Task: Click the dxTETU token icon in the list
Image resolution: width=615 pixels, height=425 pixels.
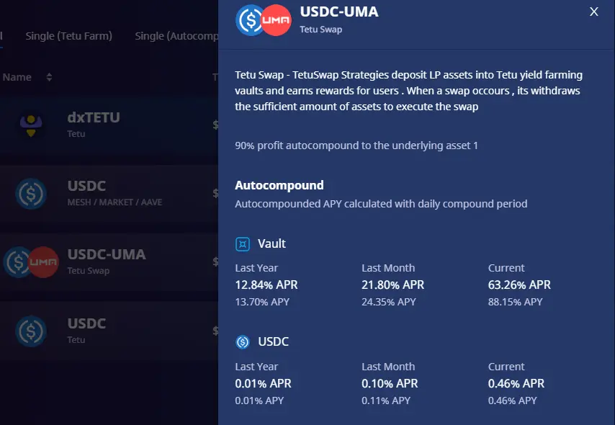Action: (x=31, y=125)
